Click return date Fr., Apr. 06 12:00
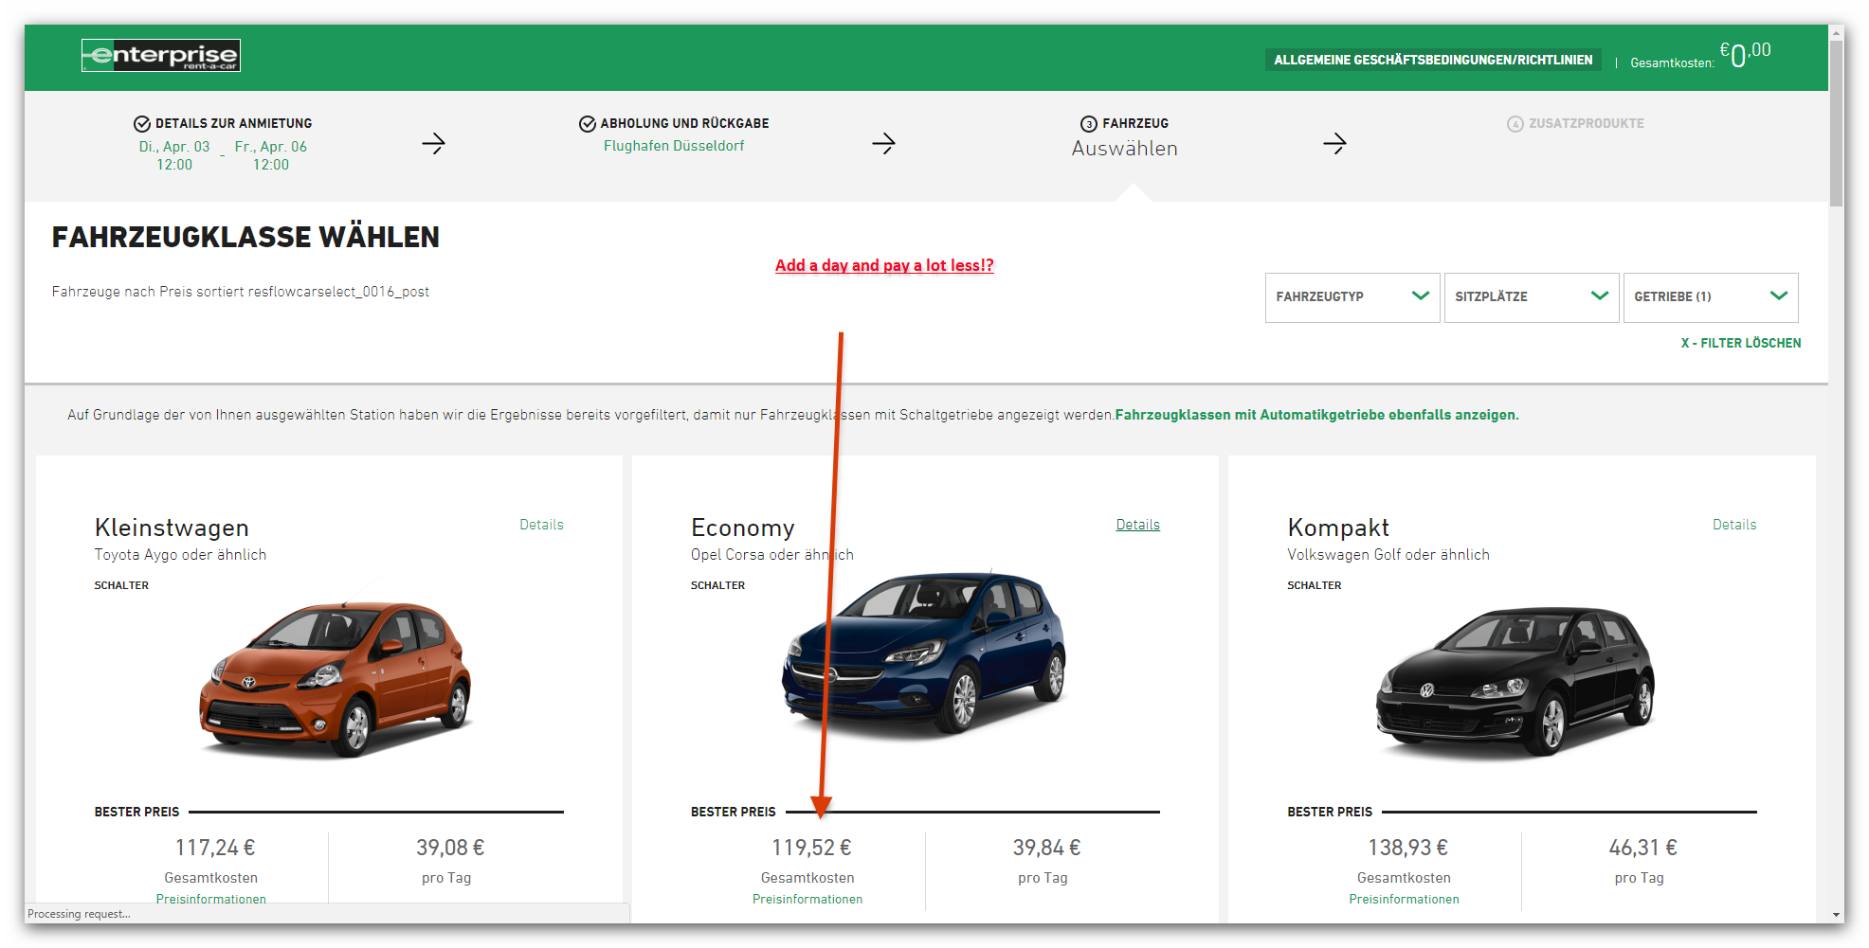Image resolution: width=1869 pixels, height=948 pixels. pos(271,155)
